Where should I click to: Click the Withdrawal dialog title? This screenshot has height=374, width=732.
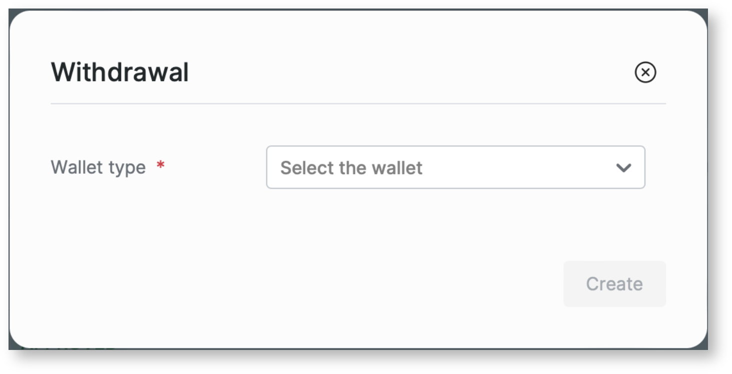[120, 73]
